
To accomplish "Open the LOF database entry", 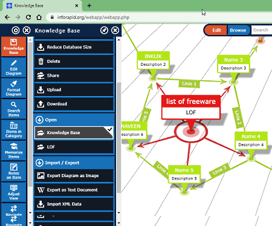I will (74, 147).
